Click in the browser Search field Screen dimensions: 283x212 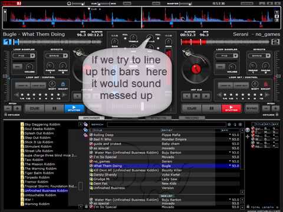pos(167,124)
